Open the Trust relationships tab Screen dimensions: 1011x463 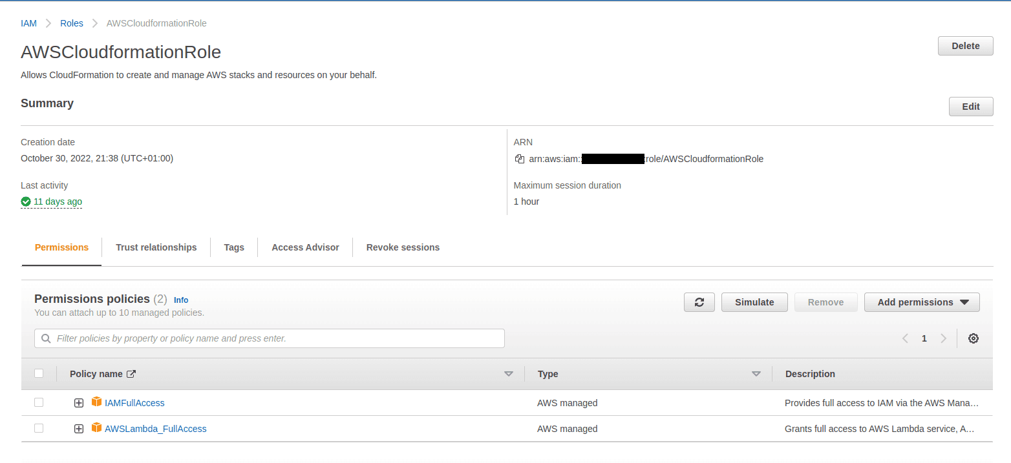[156, 247]
